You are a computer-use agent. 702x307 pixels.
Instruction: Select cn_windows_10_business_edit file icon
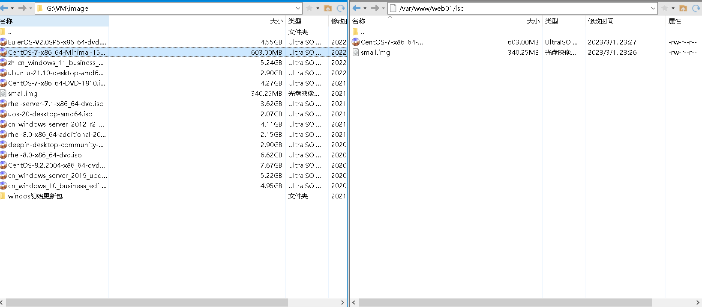pos(3,186)
